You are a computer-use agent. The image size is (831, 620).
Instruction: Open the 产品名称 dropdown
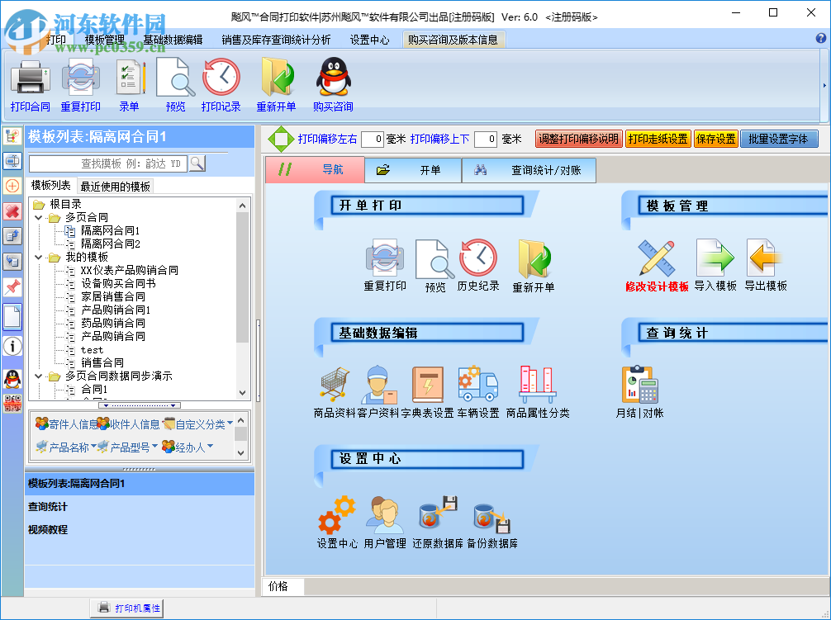pyautogui.click(x=65, y=447)
